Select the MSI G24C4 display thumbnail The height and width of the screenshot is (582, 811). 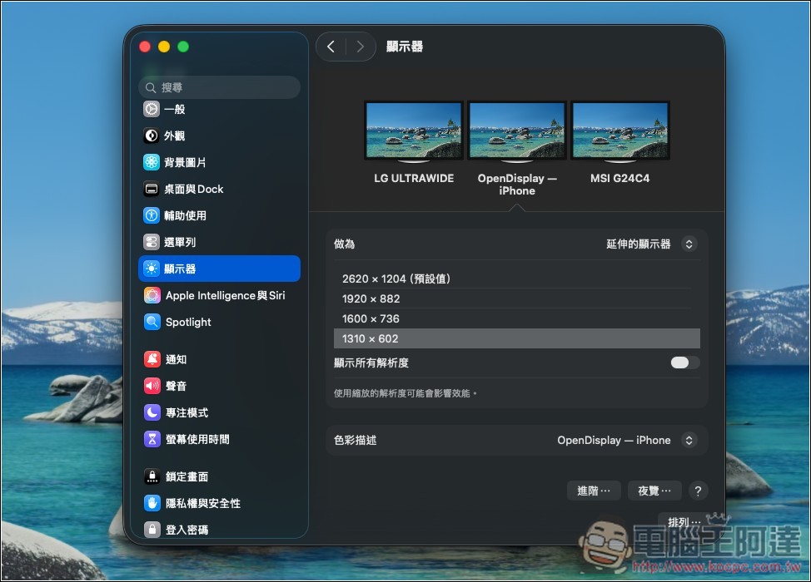pos(620,131)
